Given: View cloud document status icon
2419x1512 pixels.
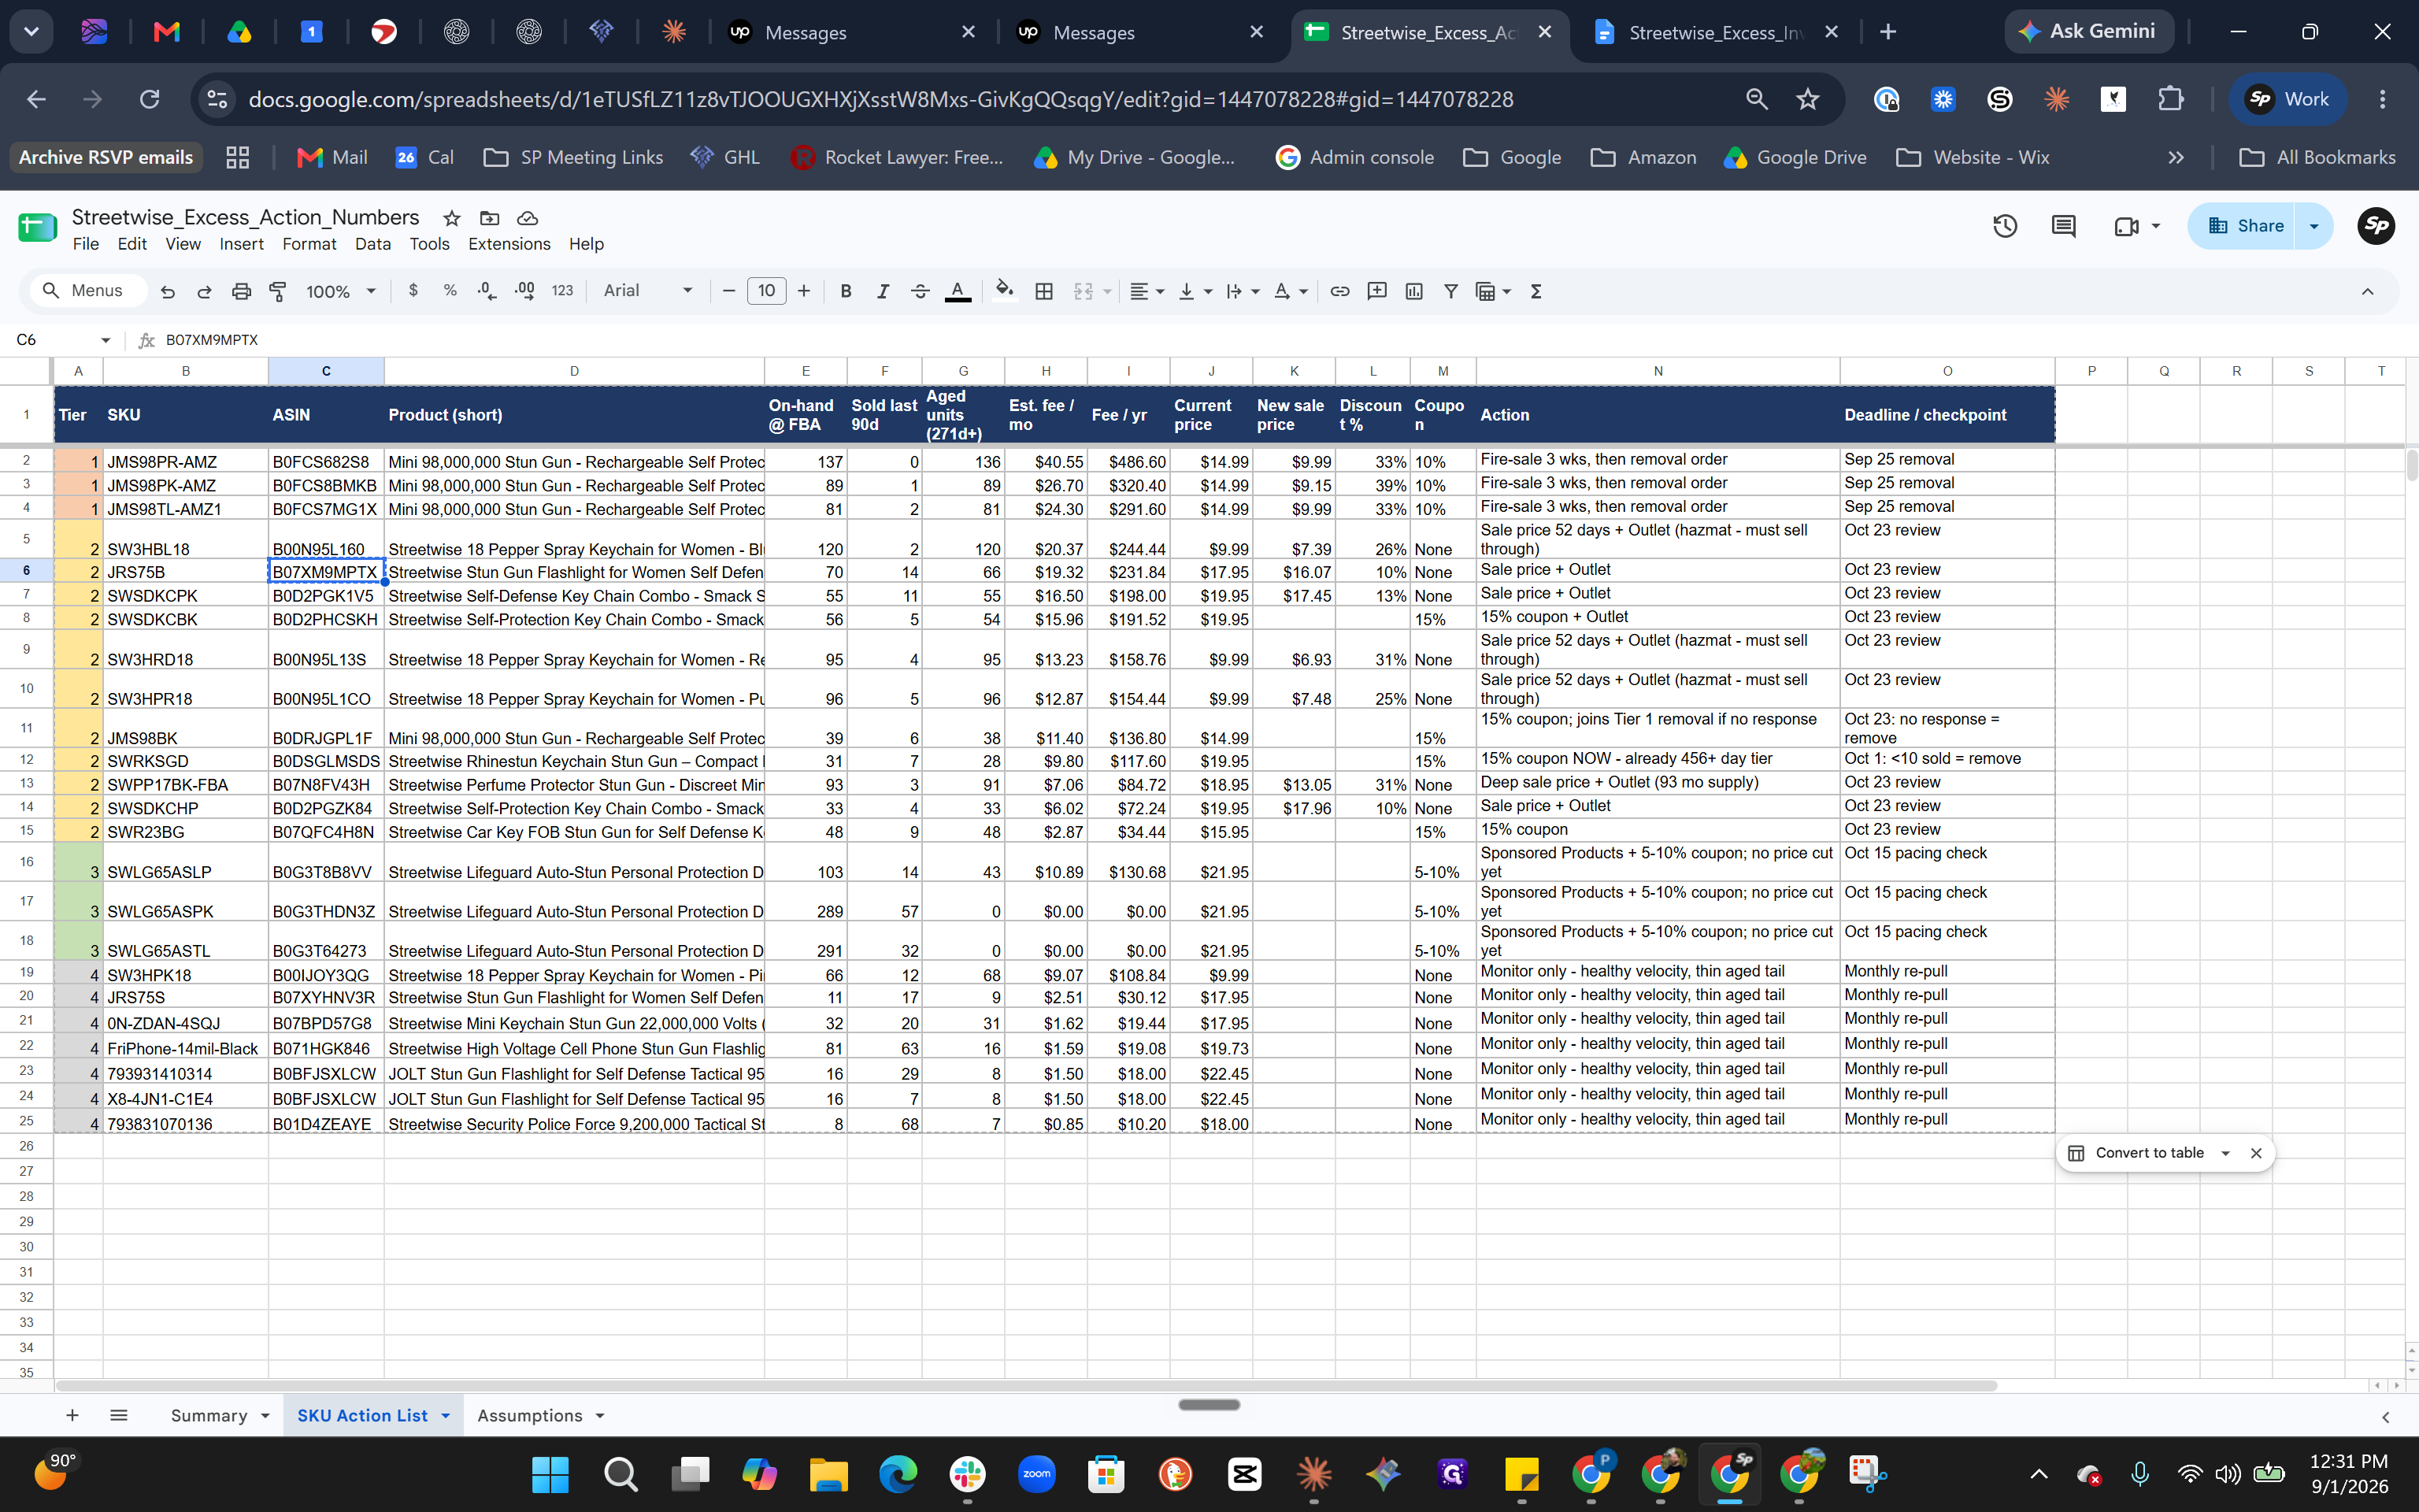Looking at the screenshot, I should coord(528,218).
